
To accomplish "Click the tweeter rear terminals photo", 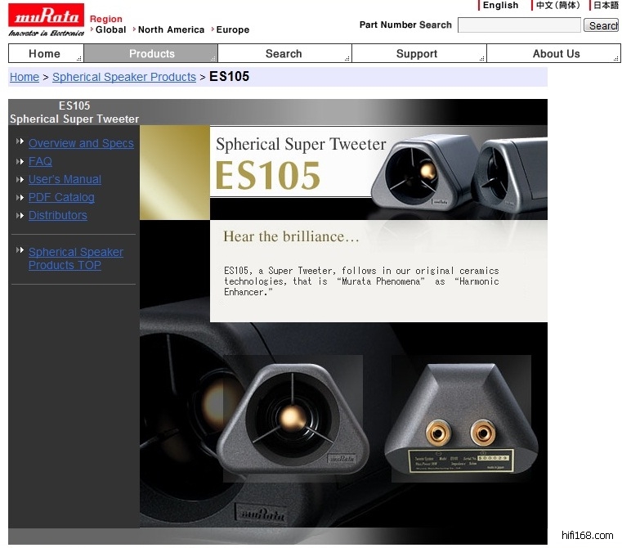I will 461,420.
